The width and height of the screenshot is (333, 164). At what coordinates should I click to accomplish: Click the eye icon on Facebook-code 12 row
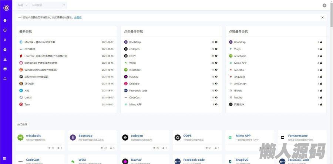pyautogui.click(x=216, y=91)
